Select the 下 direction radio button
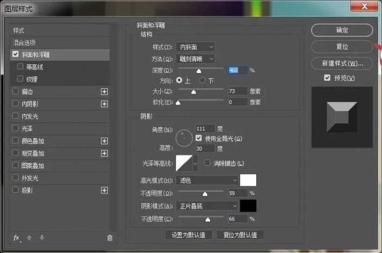This screenshot has height=253, width=382. coord(203,80)
